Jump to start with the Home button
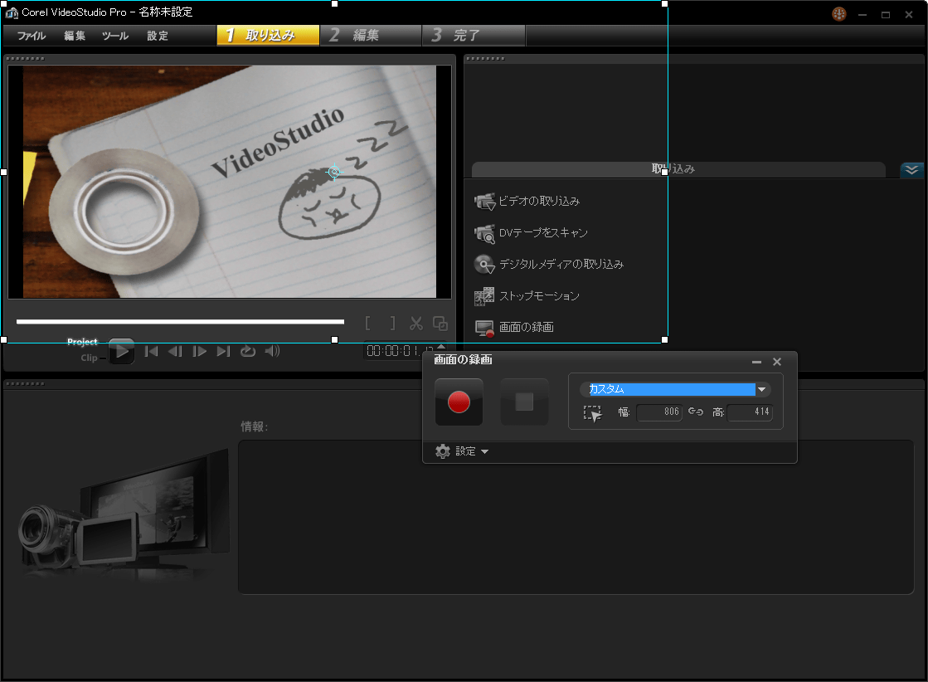The width and height of the screenshot is (928, 682). pos(152,351)
